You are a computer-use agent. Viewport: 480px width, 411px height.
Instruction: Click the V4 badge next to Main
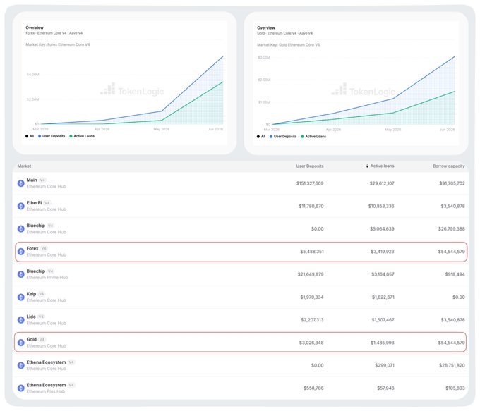42,180
